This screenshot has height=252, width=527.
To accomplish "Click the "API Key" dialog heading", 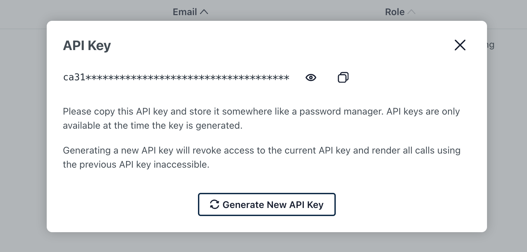I will [87, 45].
